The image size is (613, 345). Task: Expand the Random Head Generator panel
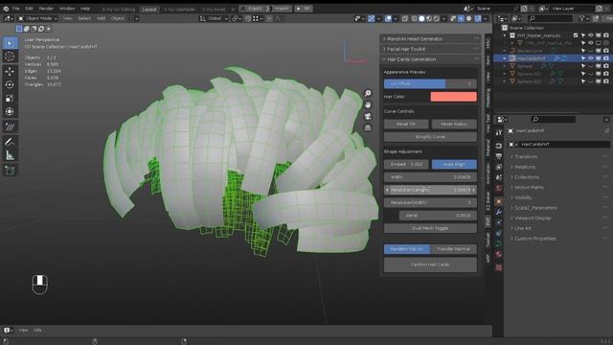tap(430, 38)
